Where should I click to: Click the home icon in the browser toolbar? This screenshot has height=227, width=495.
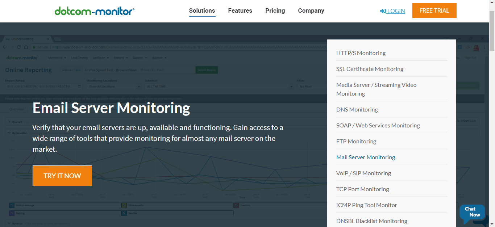(x=26, y=47)
